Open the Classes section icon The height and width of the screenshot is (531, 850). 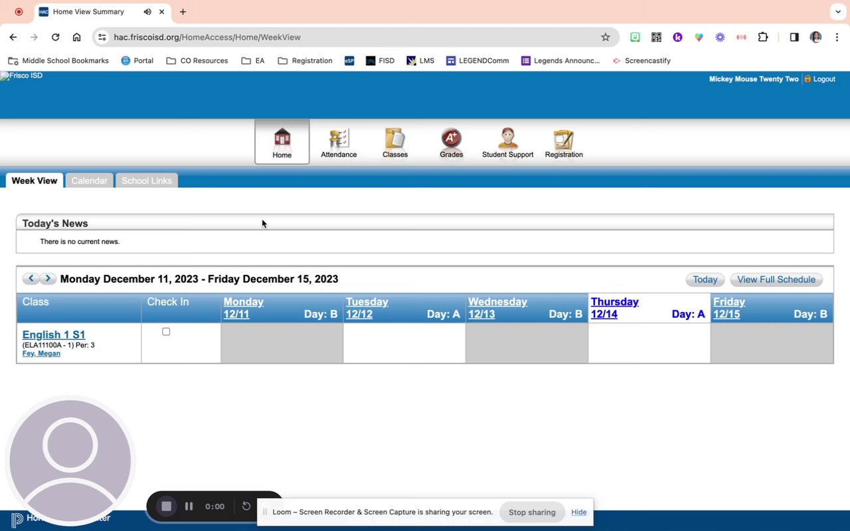(x=395, y=142)
